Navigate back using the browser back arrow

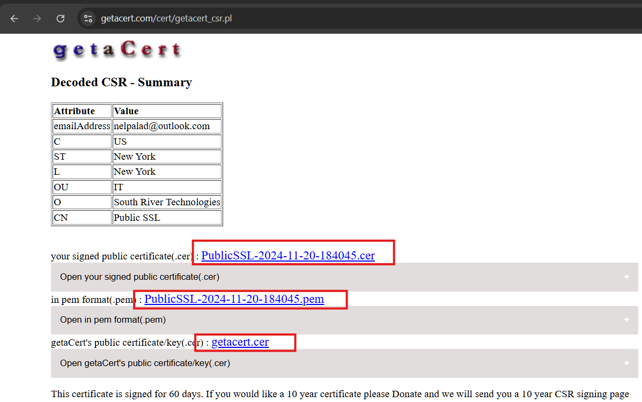14,18
